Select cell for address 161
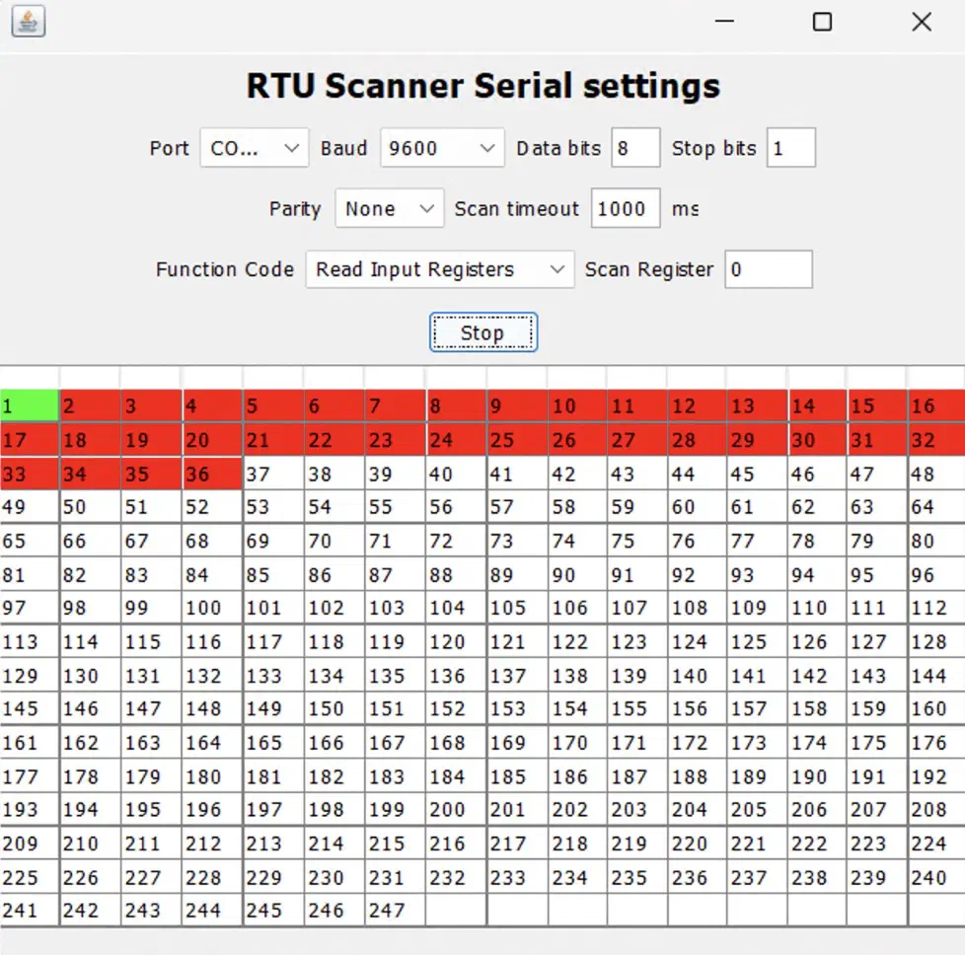 point(30,743)
